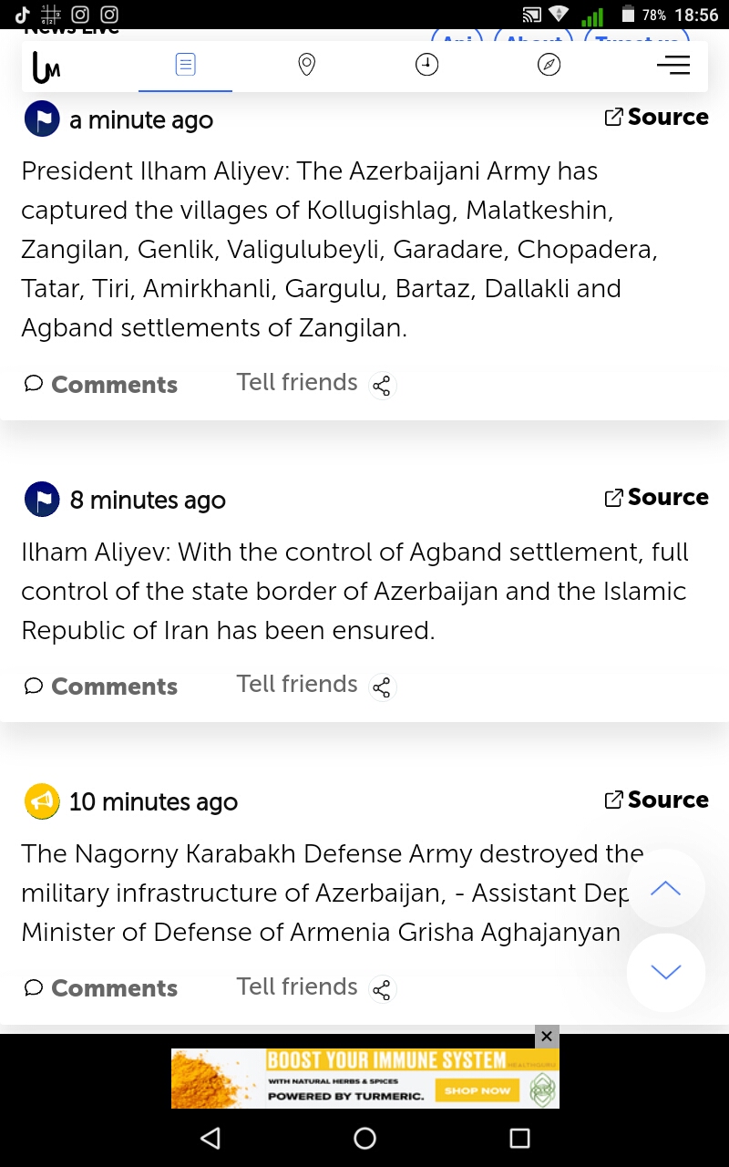Screen dimensions: 729x1167
Task: Open Comments on the Zangilan villages post
Action: (101, 385)
